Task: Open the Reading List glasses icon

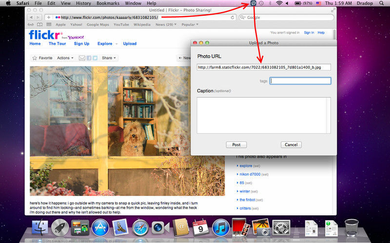Action: click(30, 25)
